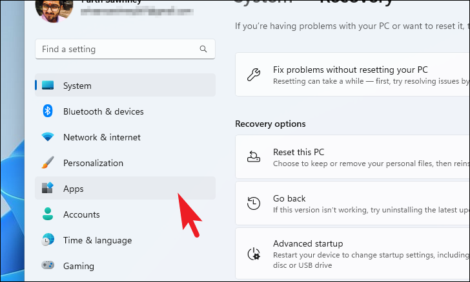Viewport: 470px width, 282px height.
Task: Open the Reset this PC option
Action: click(352, 157)
